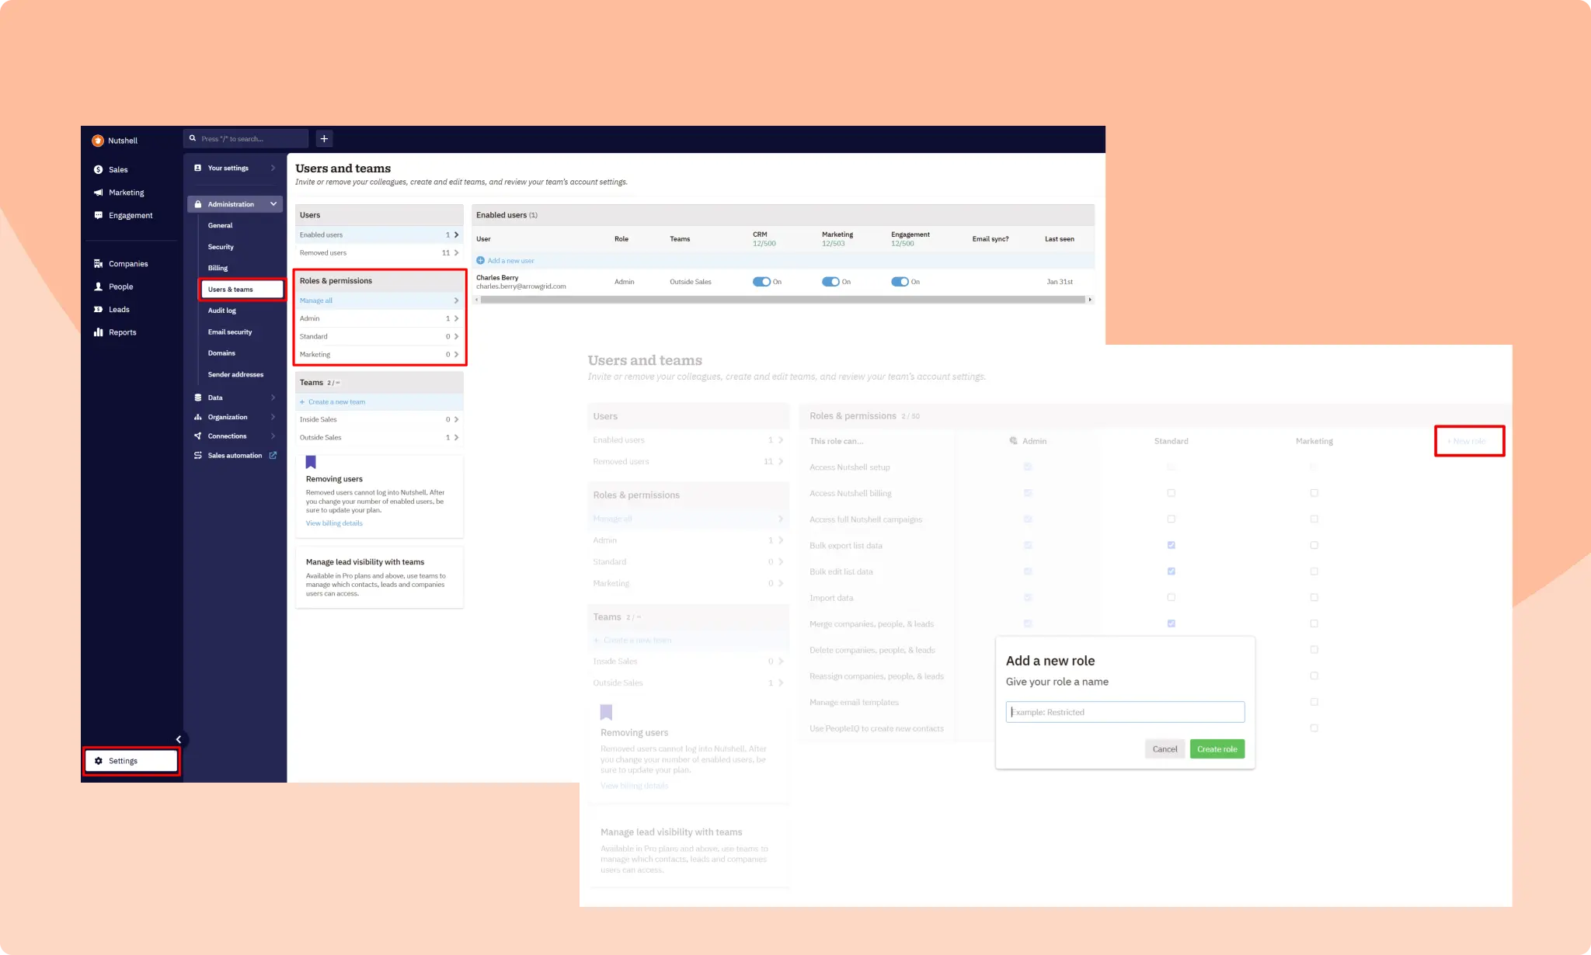Click the Leads icon in sidebar
This screenshot has height=955, width=1591.
coord(98,310)
